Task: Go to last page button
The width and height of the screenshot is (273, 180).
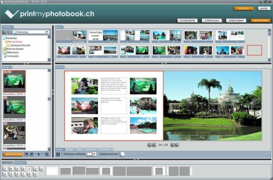Action: tap(177, 145)
